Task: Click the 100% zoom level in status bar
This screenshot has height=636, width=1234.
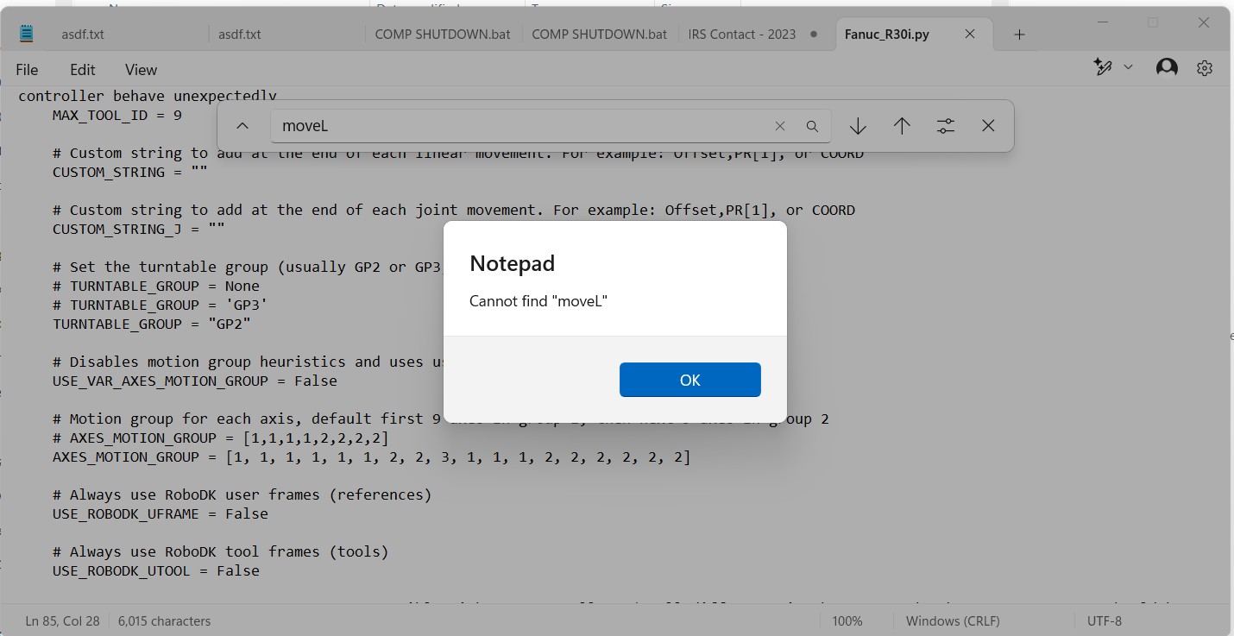Action: tap(847, 620)
